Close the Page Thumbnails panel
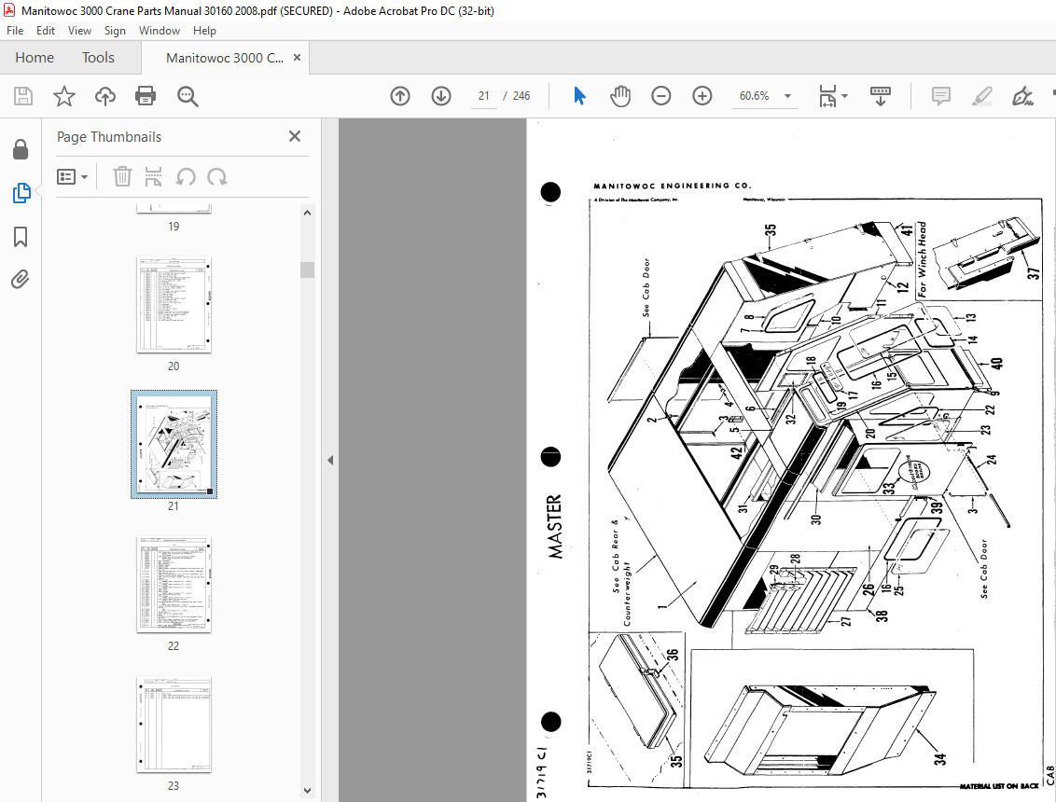Image resolution: width=1056 pixels, height=802 pixels. tap(294, 137)
